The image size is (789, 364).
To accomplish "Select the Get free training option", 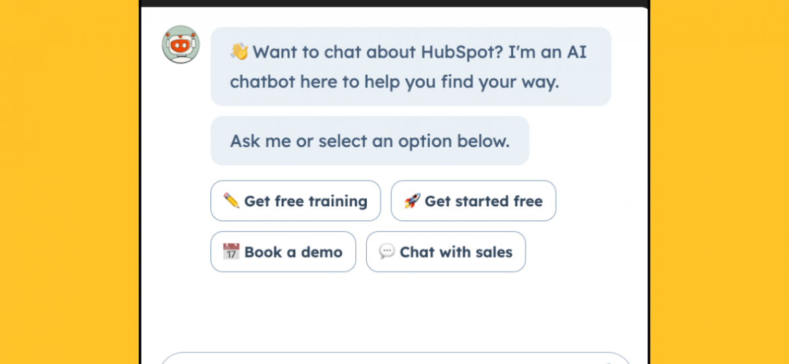I will click(305, 201).
